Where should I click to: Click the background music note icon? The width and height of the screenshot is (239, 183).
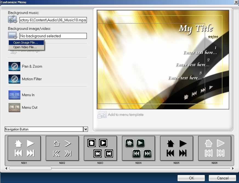pyautogui.click(x=13, y=20)
